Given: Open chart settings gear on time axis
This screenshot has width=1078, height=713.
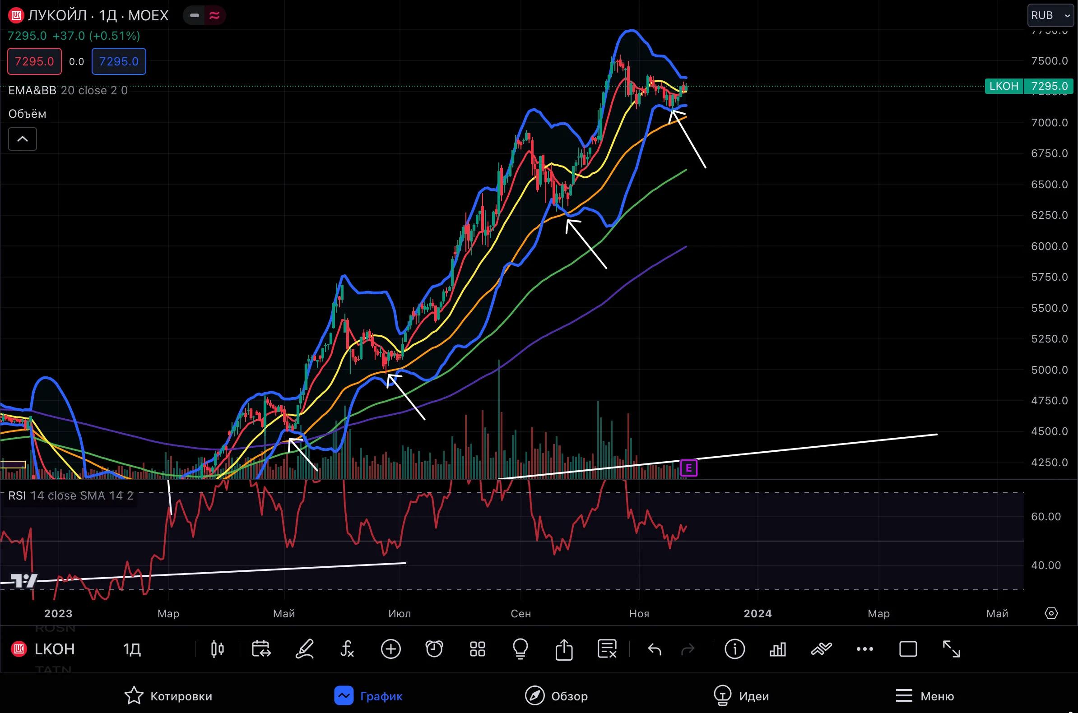Looking at the screenshot, I should pyautogui.click(x=1051, y=613).
